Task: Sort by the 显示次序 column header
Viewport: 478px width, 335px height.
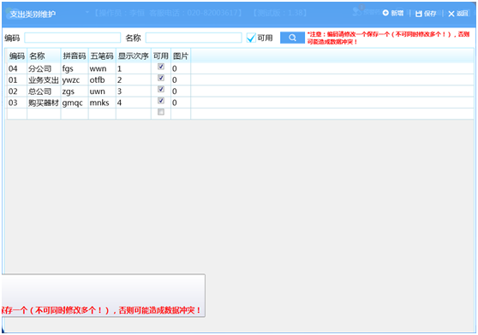Action: click(x=134, y=56)
